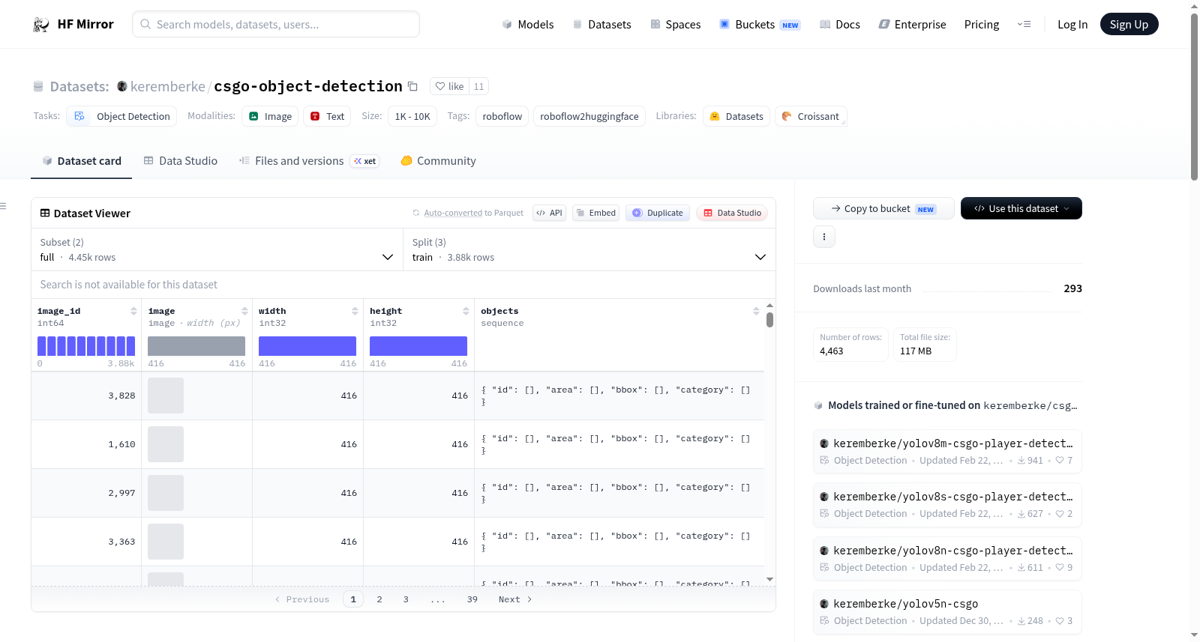Switch to the Data Studio tab
1200x642 pixels.
[181, 161]
